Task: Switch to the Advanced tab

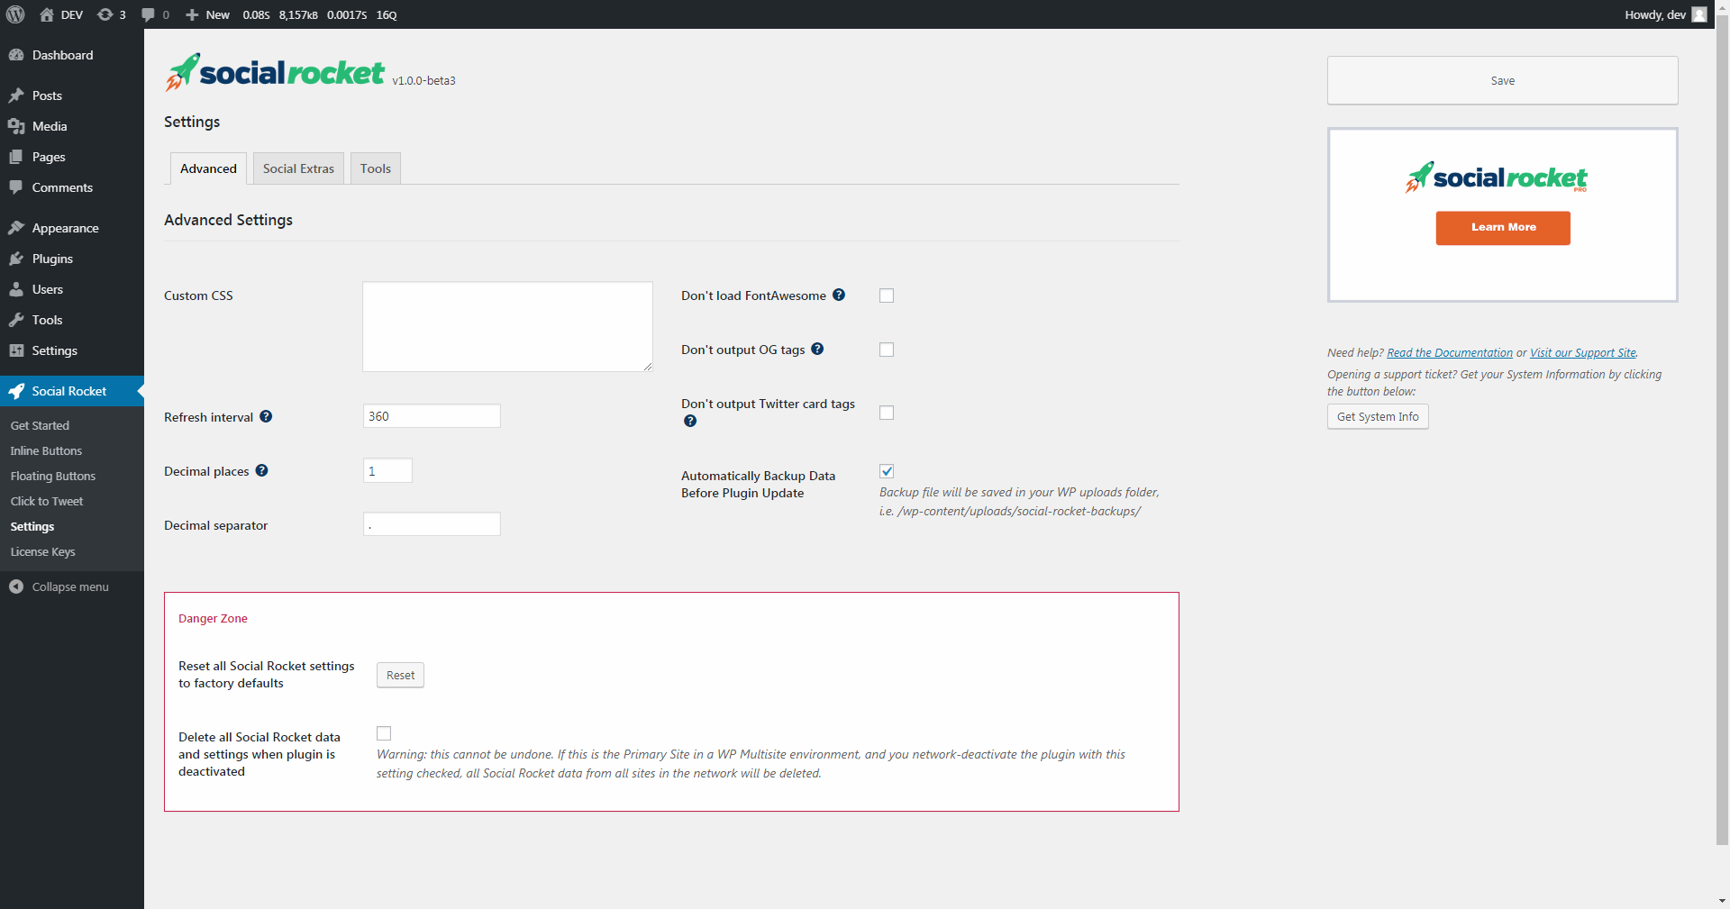Action: (208, 168)
